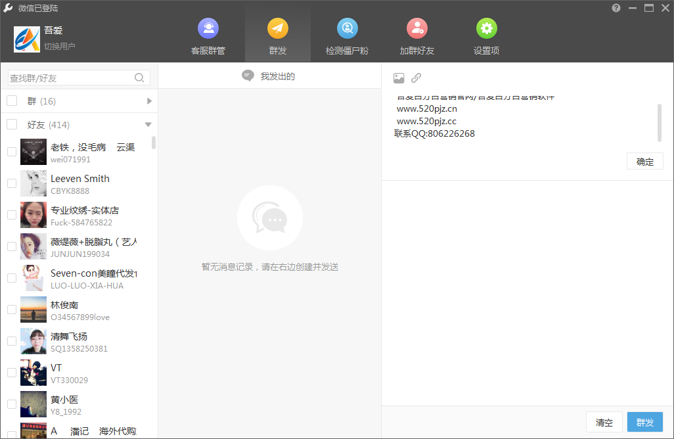Image resolution: width=674 pixels, height=439 pixels.
Task: Click the search magnifier icon
Action: coord(139,78)
